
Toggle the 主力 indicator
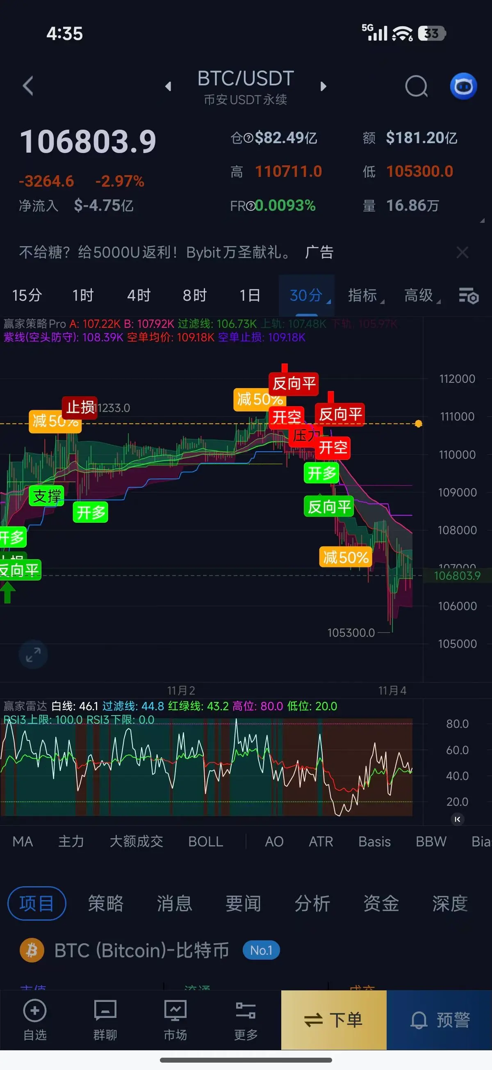[71, 841]
